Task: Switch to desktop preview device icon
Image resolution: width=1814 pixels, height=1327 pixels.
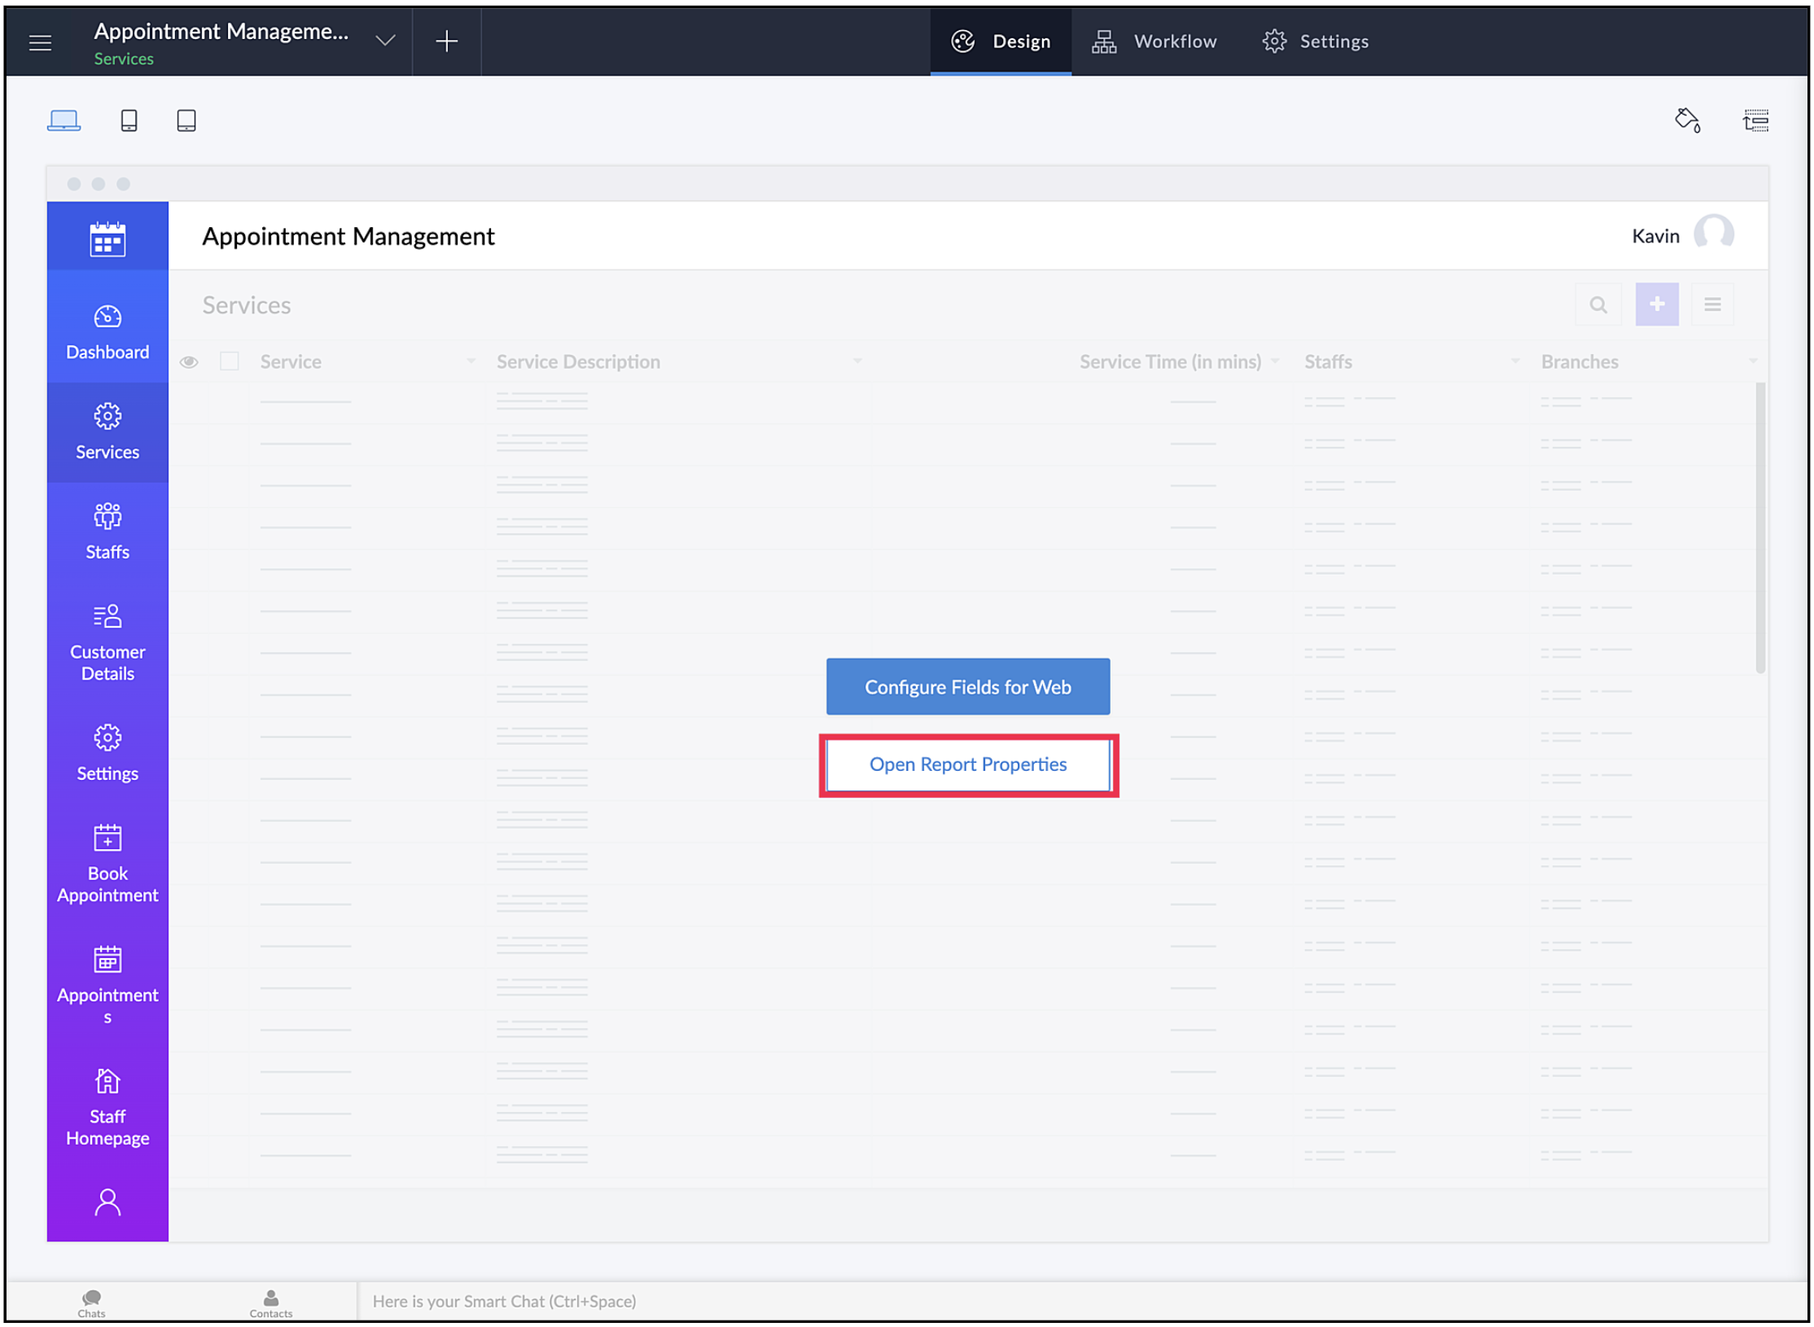Action: click(x=64, y=120)
